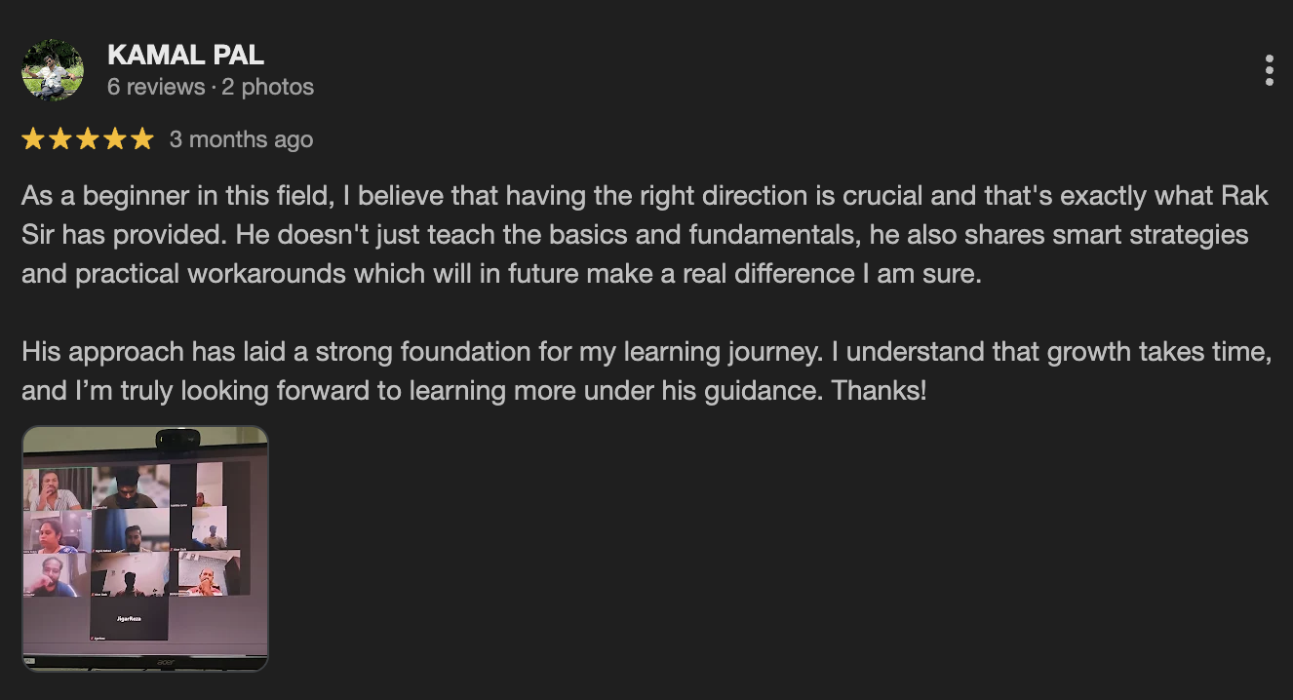Open the three-dot more options menu
The height and width of the screenshot is (700, 1293).
coord(1269,70)
